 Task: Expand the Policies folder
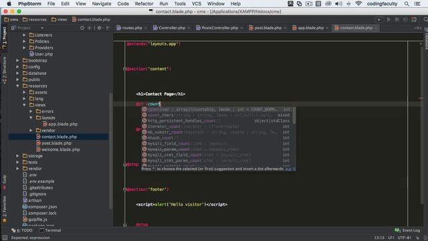point(25,42)
